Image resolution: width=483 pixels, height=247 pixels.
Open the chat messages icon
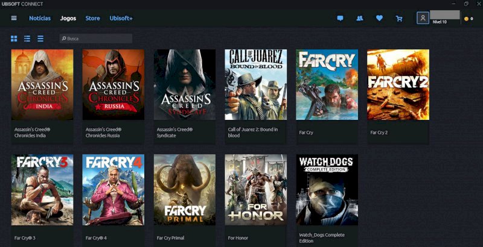click(340, 19)
